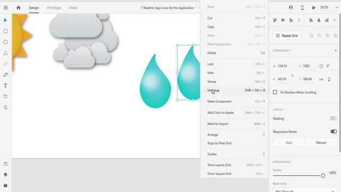
Task: Switch to the Prototype tab
Action: click(x=54, y=7)
